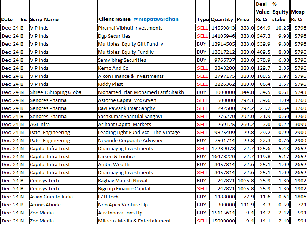Click scrip Asian Granito India

point(51,197)
